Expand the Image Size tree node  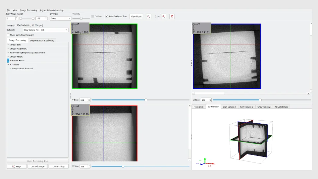[x=8, y=45]
